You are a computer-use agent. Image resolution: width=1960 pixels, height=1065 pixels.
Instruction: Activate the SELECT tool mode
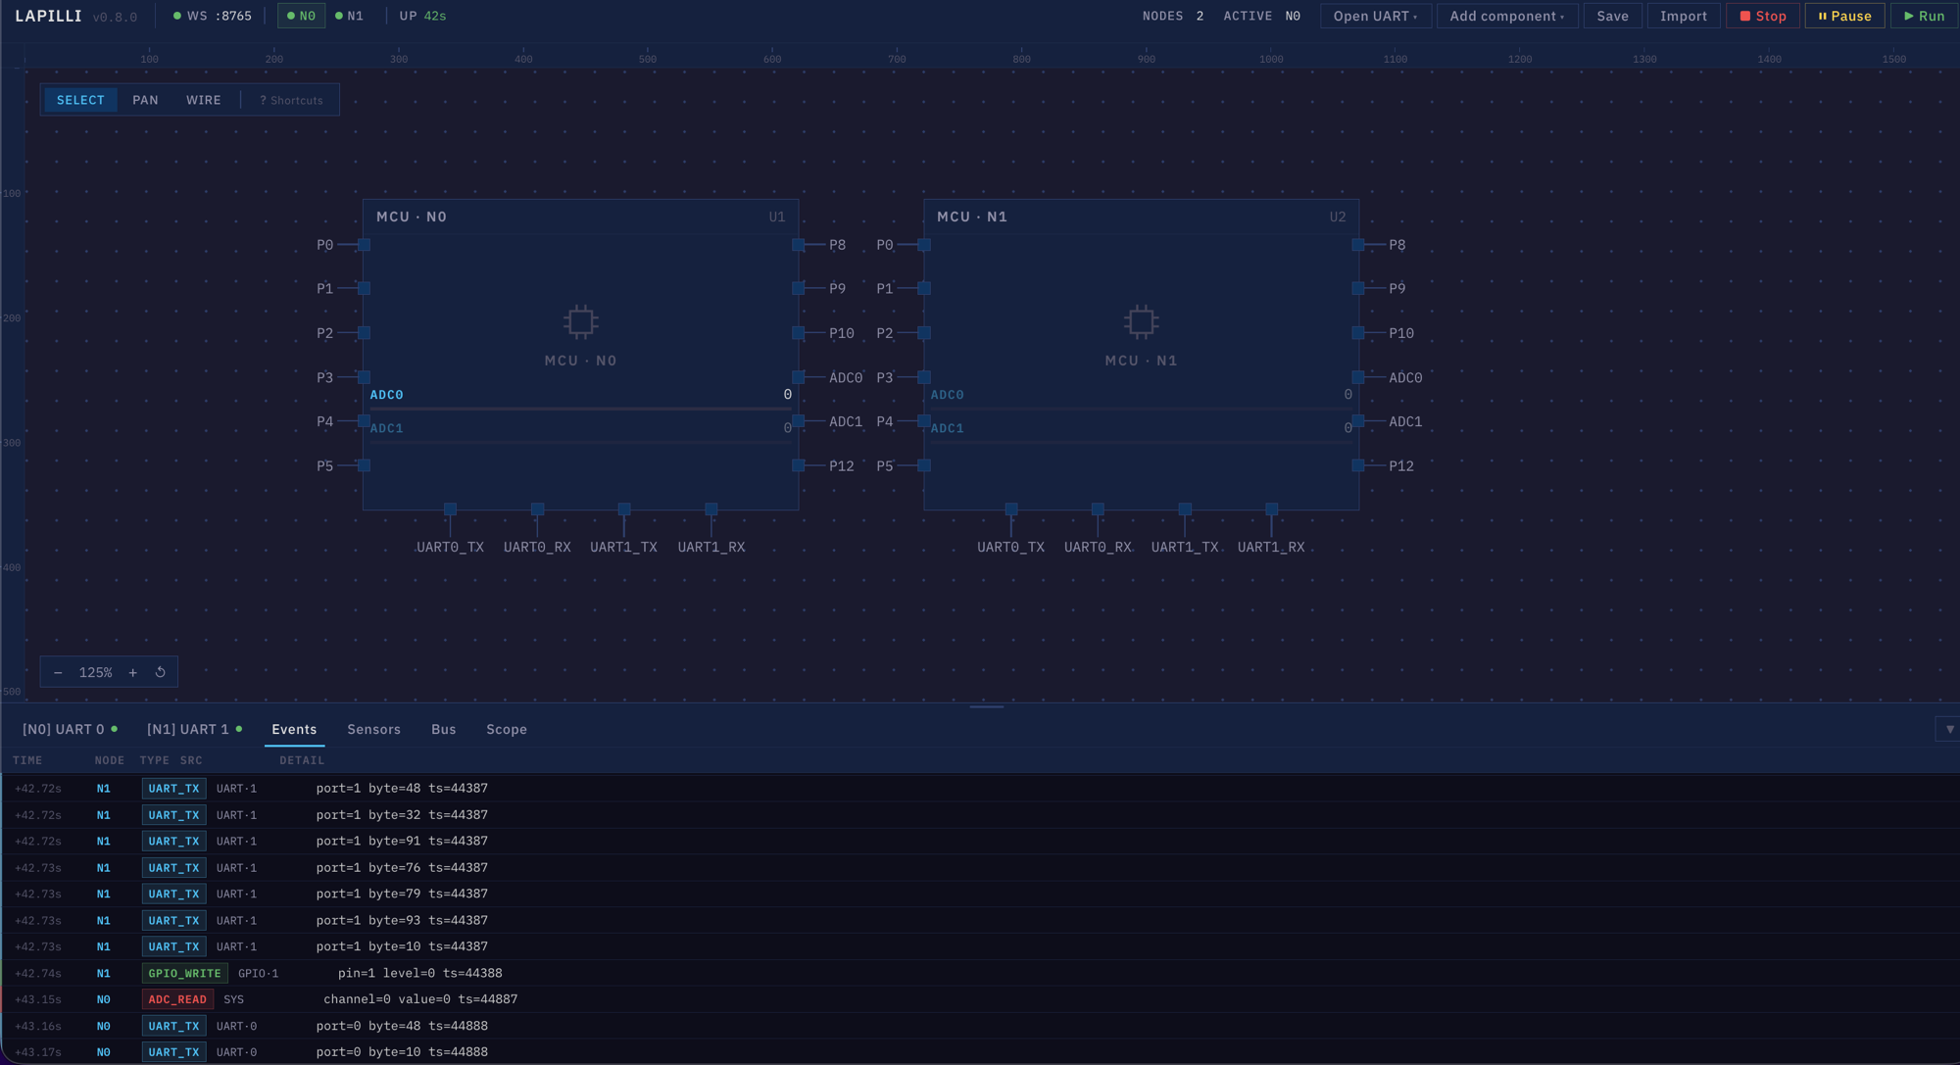80,100
